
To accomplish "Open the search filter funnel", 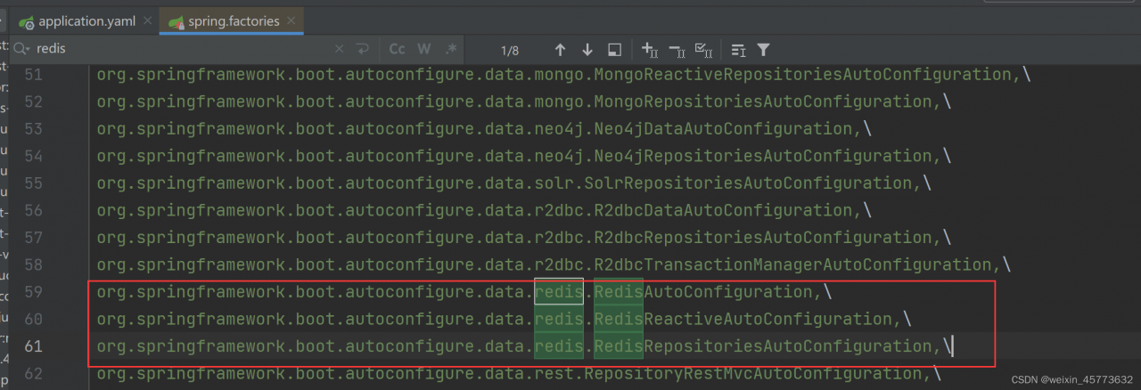I will tap(764, 50).
